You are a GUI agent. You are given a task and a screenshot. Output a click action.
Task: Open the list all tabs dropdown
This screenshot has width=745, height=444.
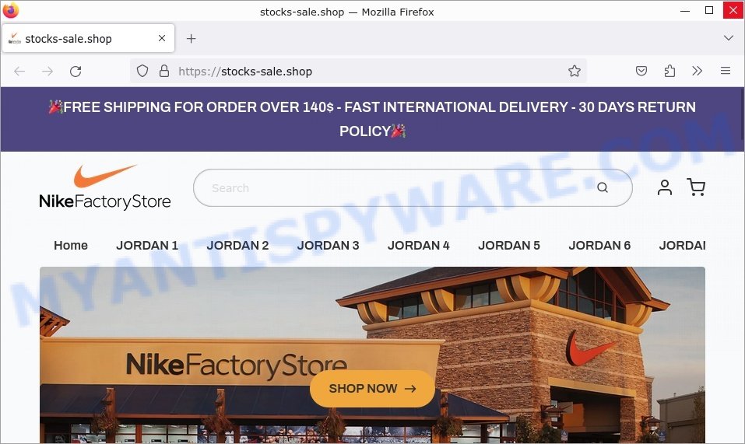(x=729, y=38)
